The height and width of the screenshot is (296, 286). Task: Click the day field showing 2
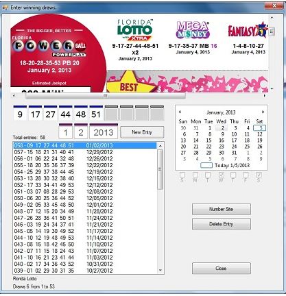tap(81, 132)
